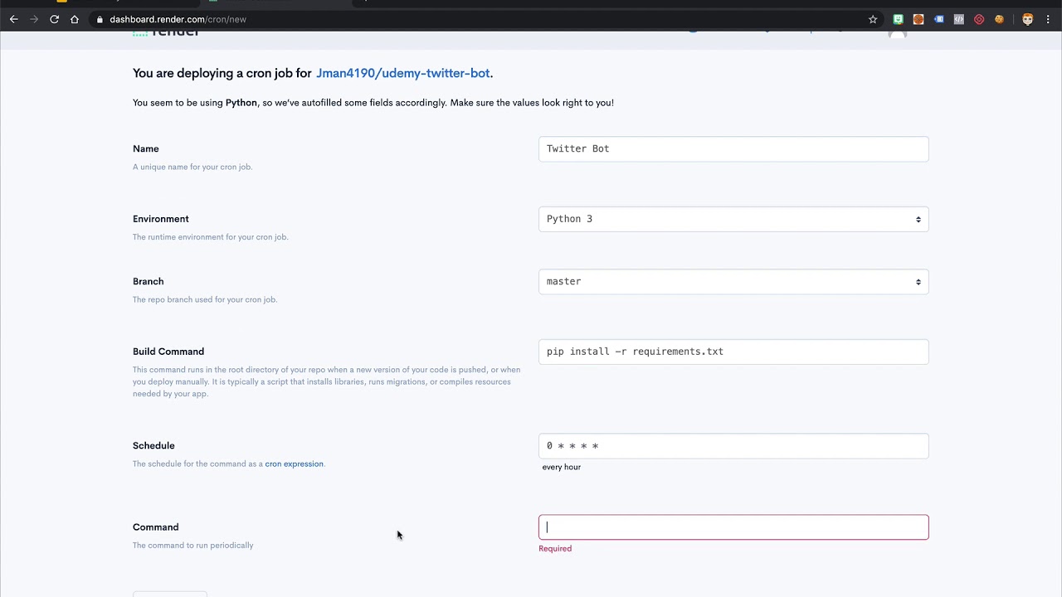The width and height of the screenshot is (1062, 597).
Task: Go back with the browser back arrow
Action: click(x=14, y=19)
